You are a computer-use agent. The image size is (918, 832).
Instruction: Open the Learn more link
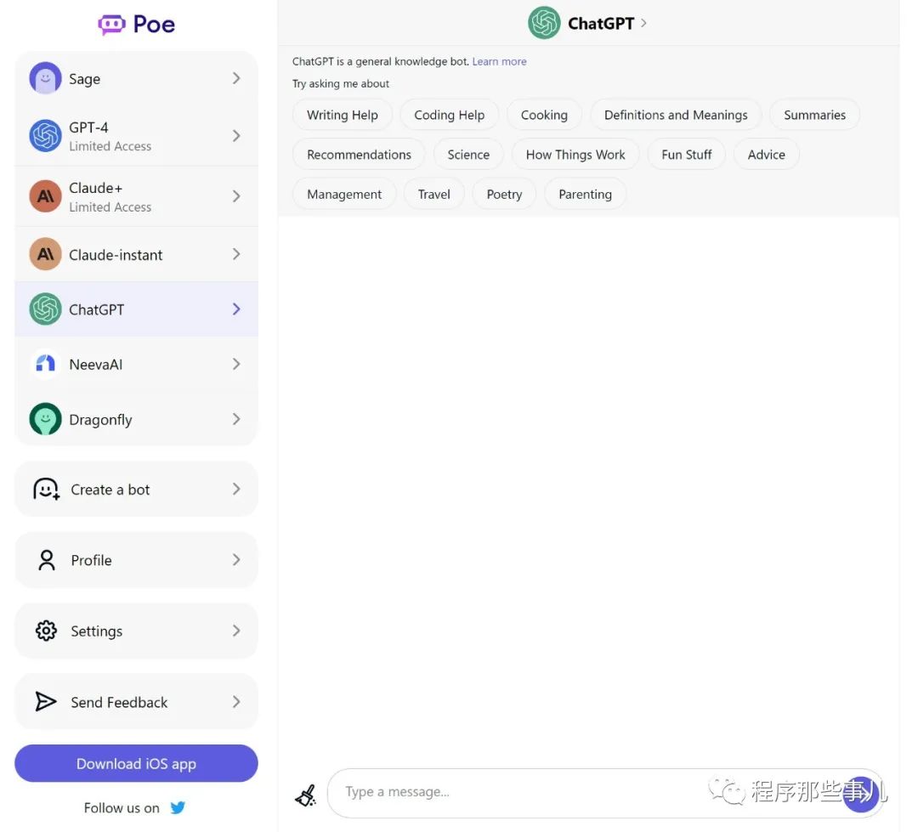pos(500,61)
